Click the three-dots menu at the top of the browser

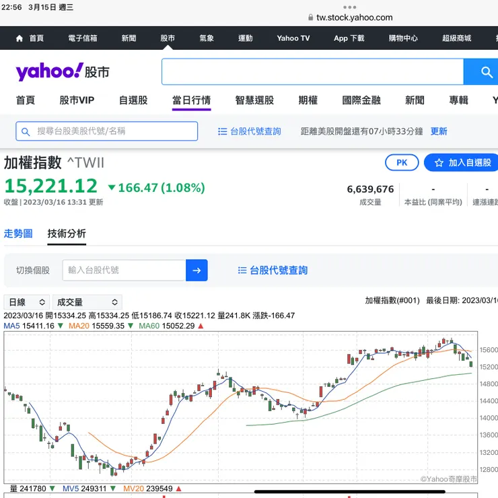[349, 7]
